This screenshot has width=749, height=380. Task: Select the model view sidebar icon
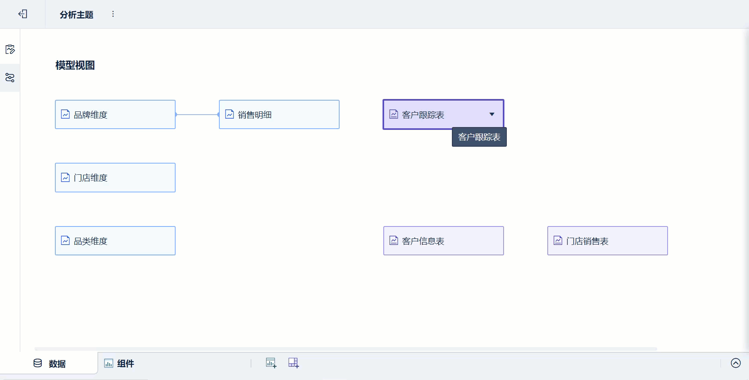click(x=10, y=77)
